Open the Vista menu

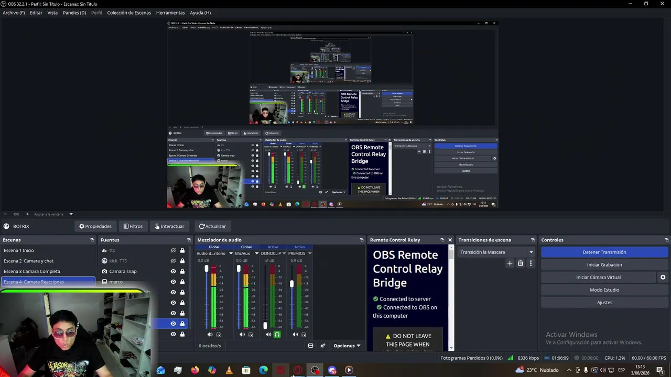tap(52, 13)
